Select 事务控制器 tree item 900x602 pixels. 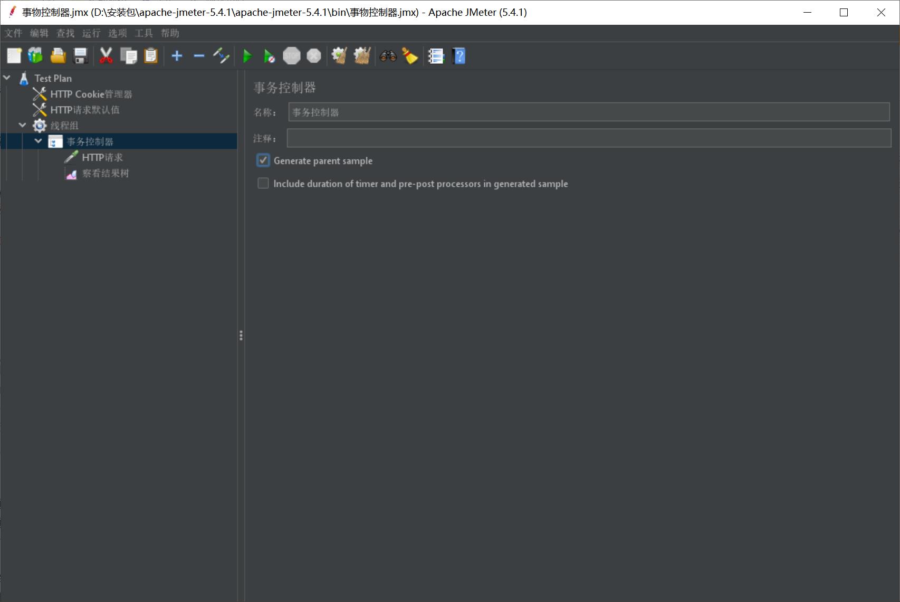point(90,141)
